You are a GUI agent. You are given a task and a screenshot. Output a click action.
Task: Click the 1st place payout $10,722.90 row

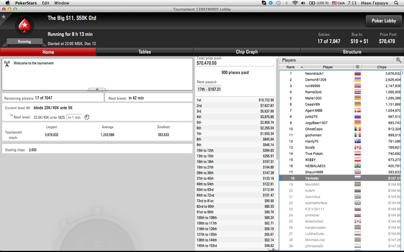(235, 100)
